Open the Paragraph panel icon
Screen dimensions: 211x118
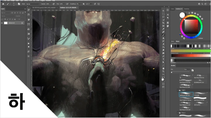point(168,18)
